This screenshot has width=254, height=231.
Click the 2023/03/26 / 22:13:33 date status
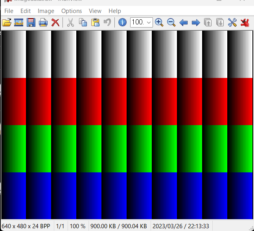coord(181,226)
